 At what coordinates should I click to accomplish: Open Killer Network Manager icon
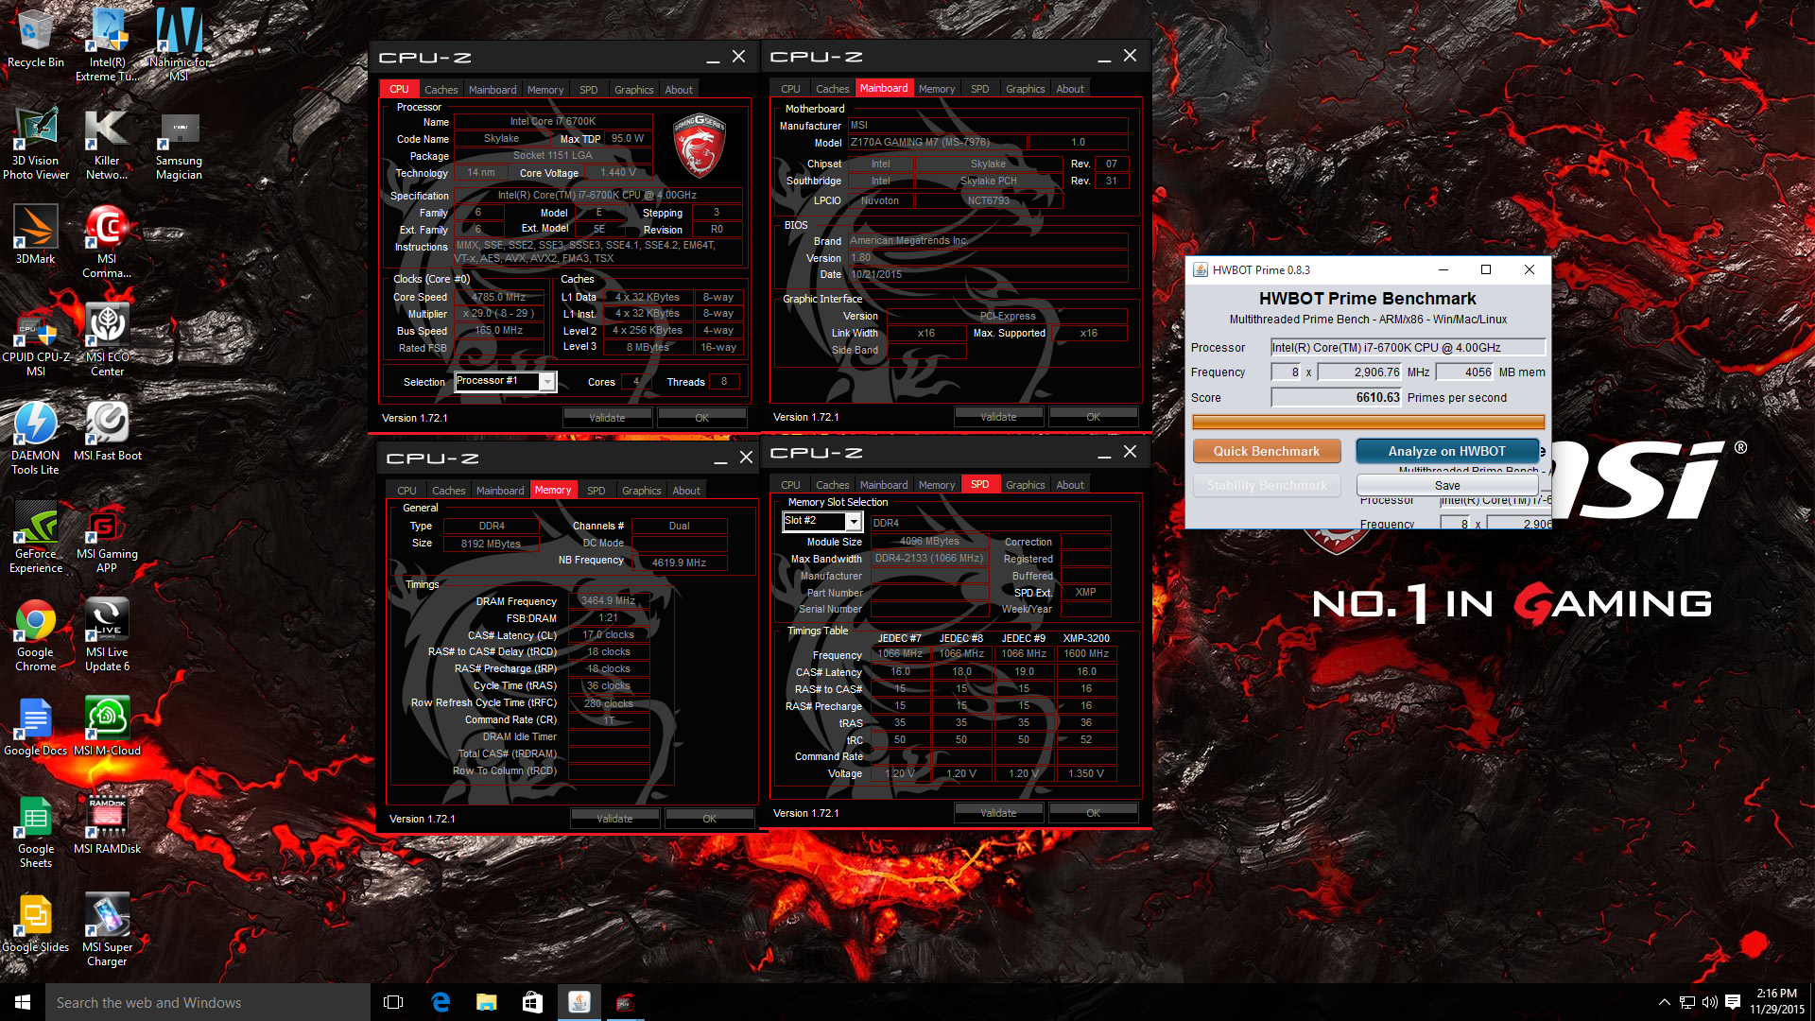click(x=107, y=142)
